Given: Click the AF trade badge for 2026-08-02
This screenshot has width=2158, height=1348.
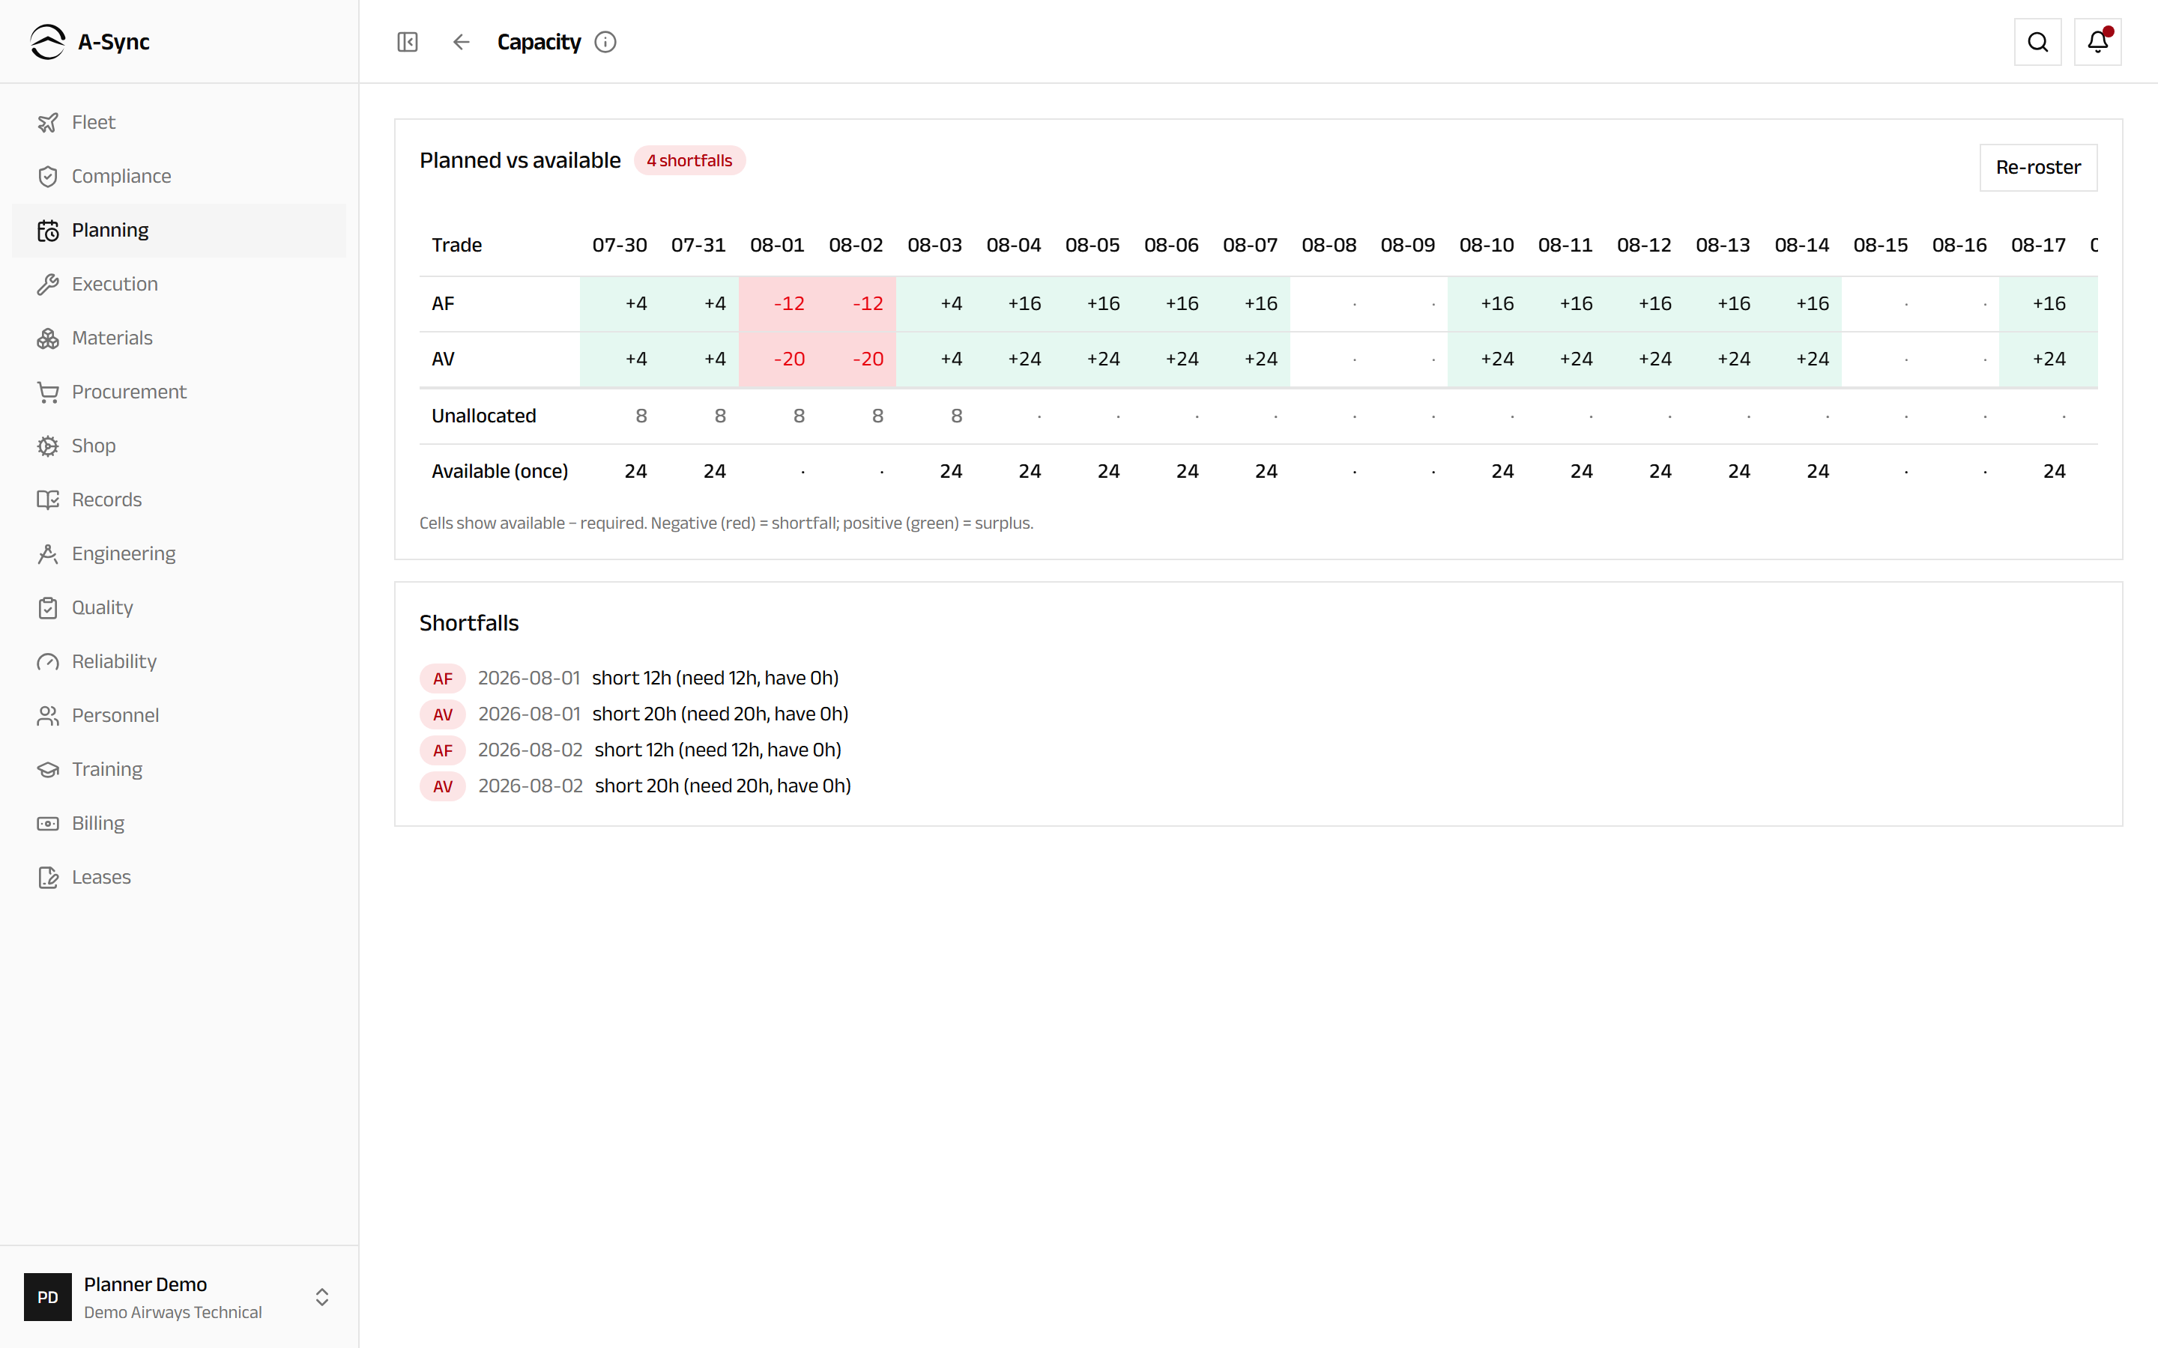Looking at the screenshot, I should 443,750.
